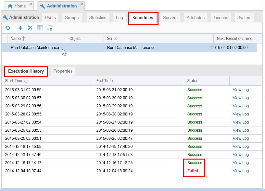Open the Servers tab
Screen dimensions: 265x191
pyautogui.click(x=170, y=18)
